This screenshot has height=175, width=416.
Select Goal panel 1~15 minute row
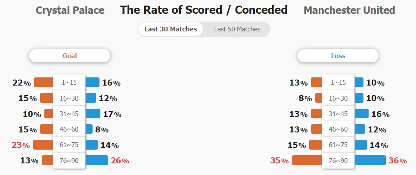69,82
